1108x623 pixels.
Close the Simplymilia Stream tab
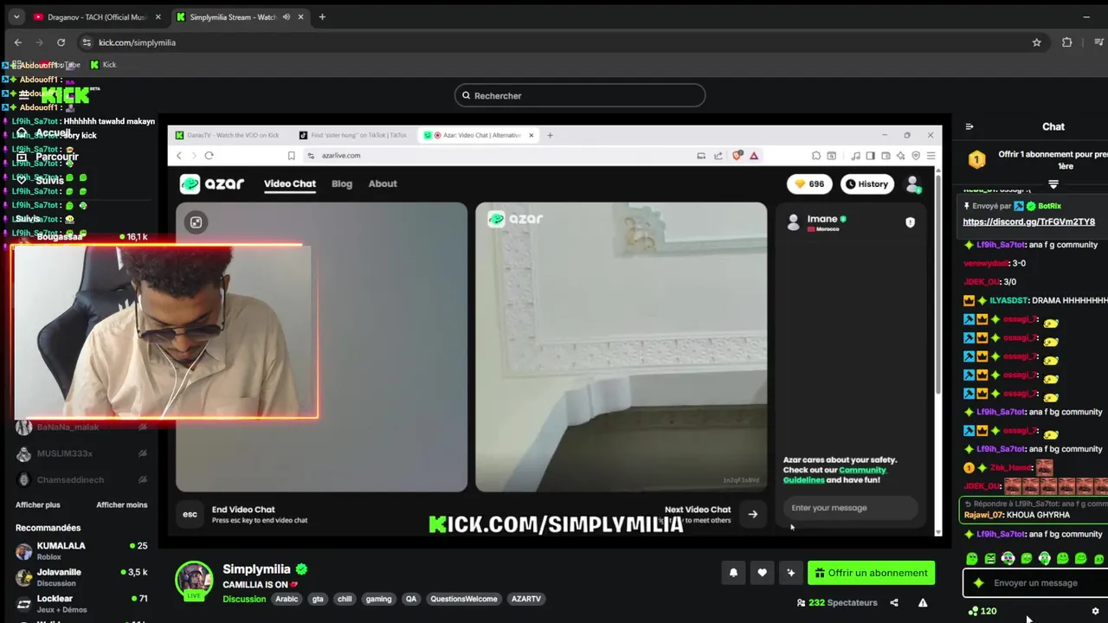coord(300,16)
